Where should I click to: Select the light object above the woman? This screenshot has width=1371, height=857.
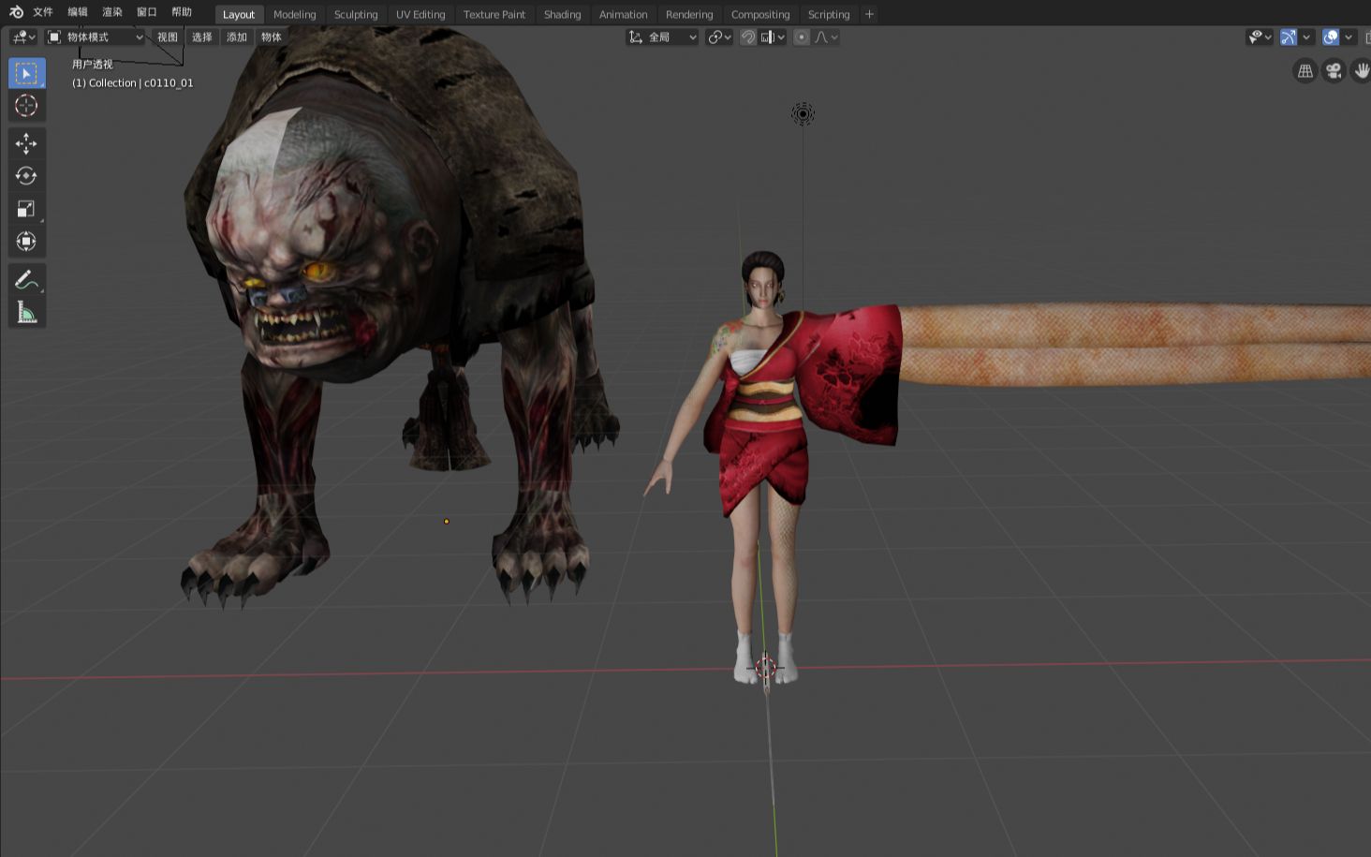[x=803, y=114]
